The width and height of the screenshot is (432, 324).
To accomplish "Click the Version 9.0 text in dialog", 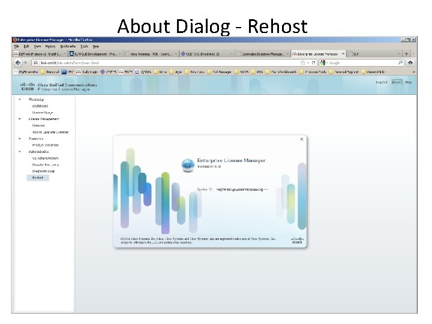I will 209,167.
